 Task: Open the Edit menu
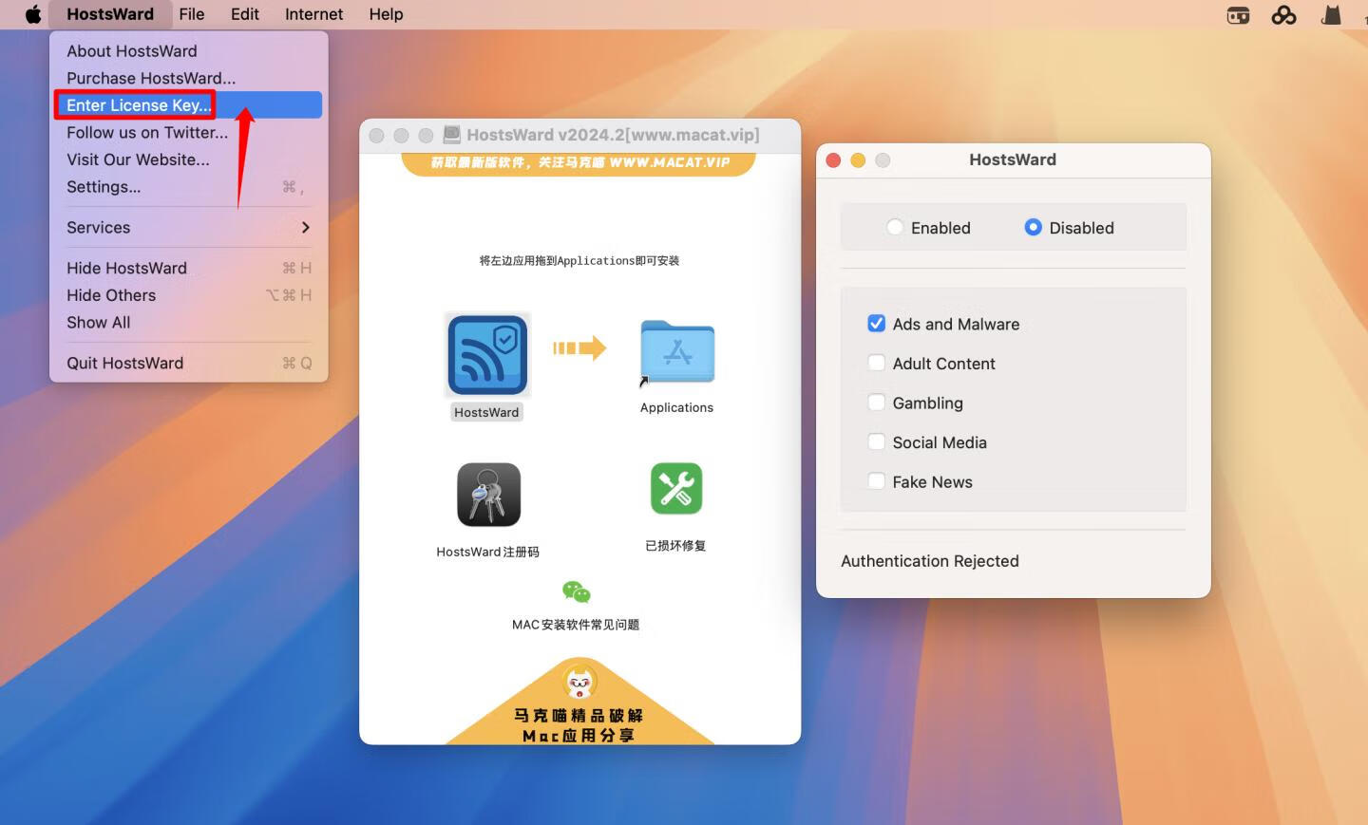[244, 14]
